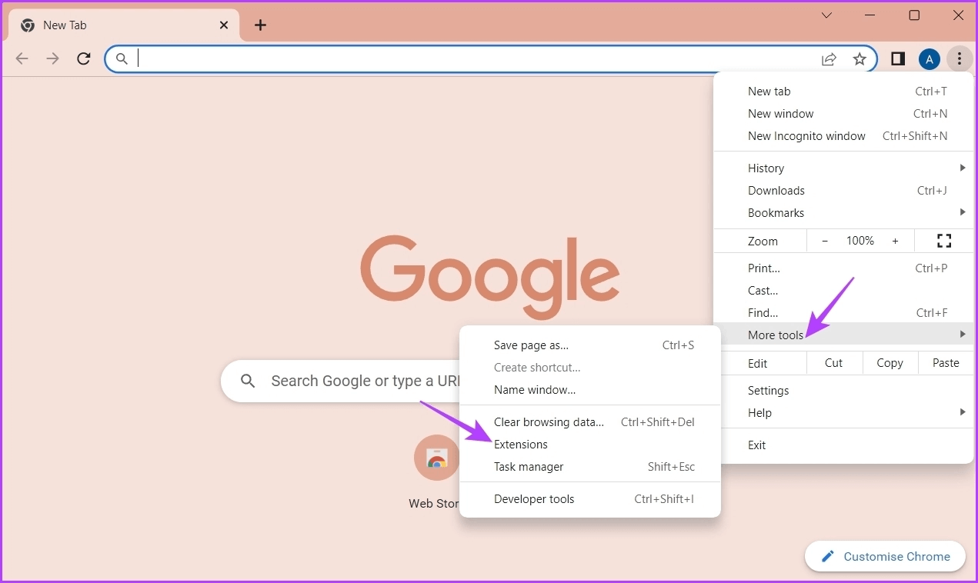Open the profile avatar A
Viewport: 978px width, 583px height.
coord(929,59)
